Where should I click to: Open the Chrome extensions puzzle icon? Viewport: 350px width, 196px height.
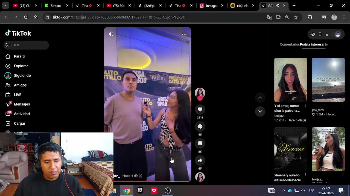click(310, 17)
